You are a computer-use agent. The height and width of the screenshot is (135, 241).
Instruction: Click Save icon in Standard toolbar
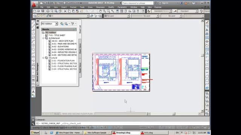point(43,11)
